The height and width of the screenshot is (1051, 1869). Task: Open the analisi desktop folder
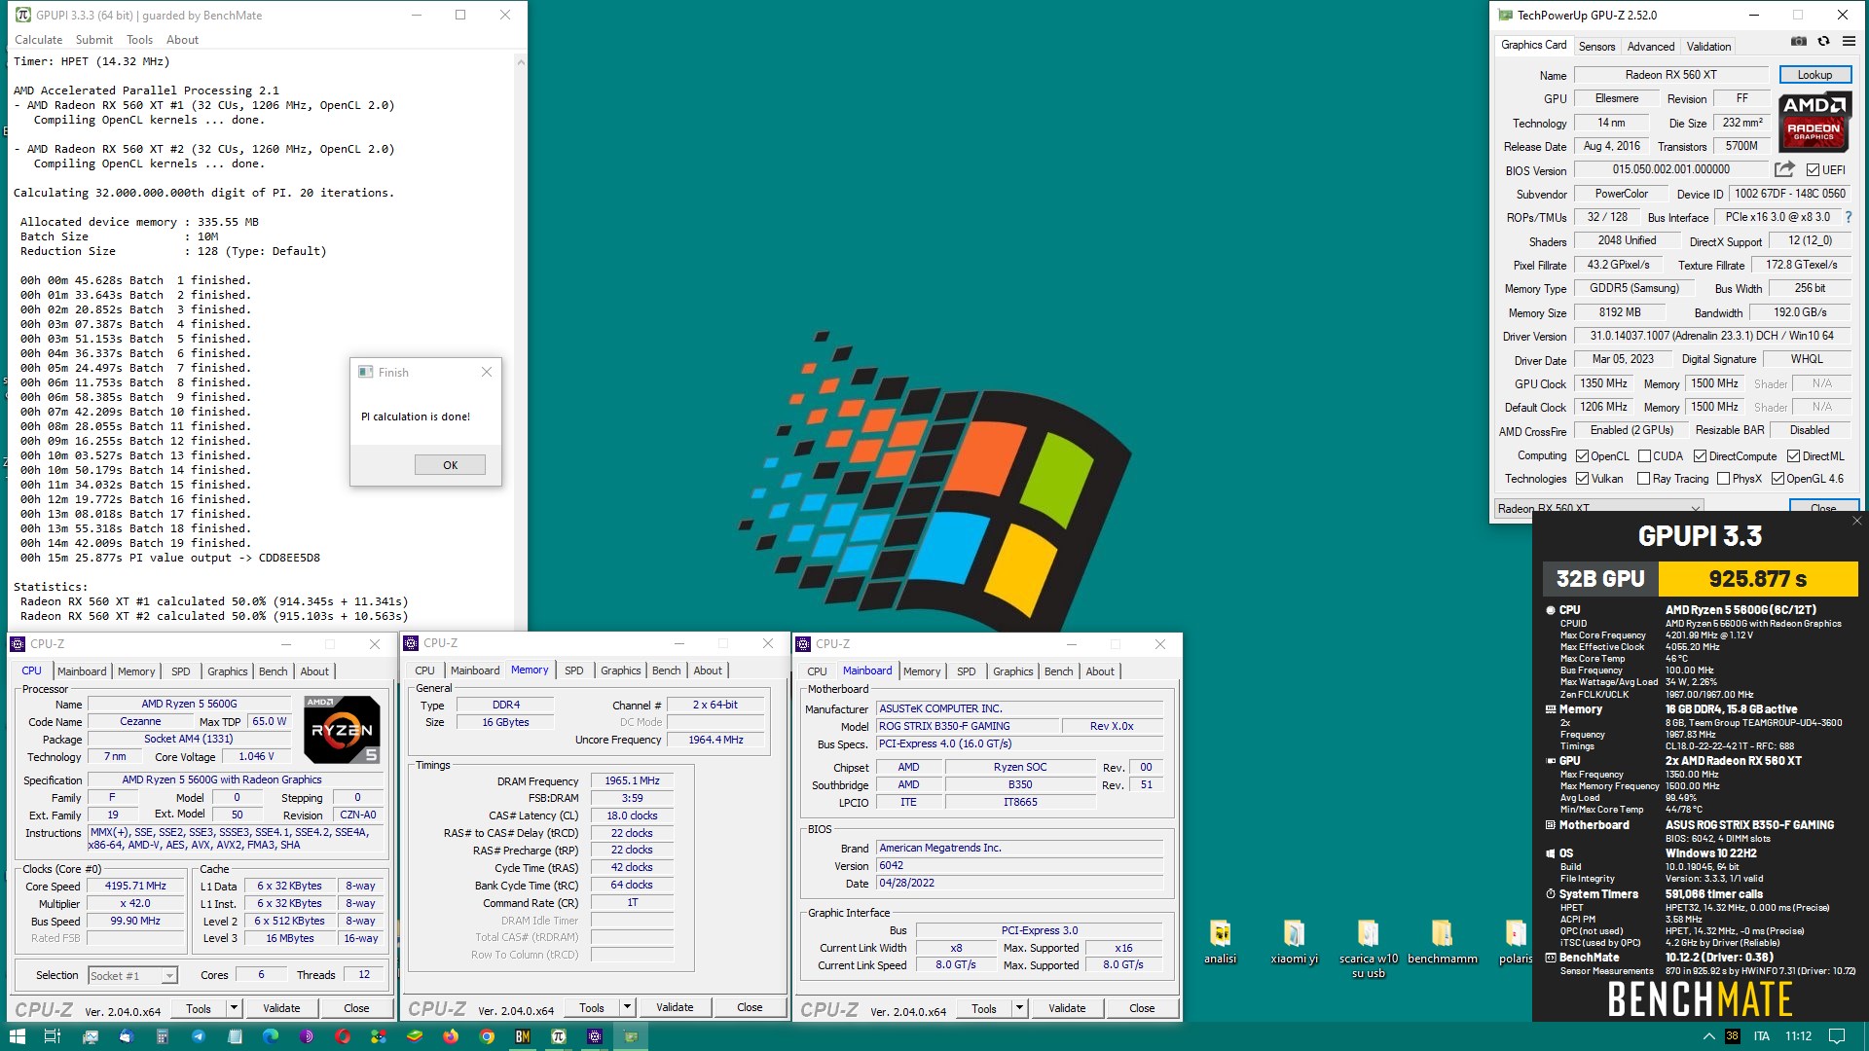[1220, 942]
